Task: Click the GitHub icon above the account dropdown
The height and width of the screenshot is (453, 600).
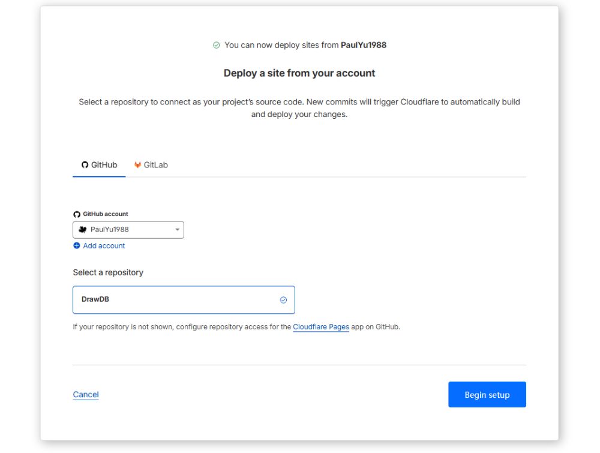Action: pos(77,213)
